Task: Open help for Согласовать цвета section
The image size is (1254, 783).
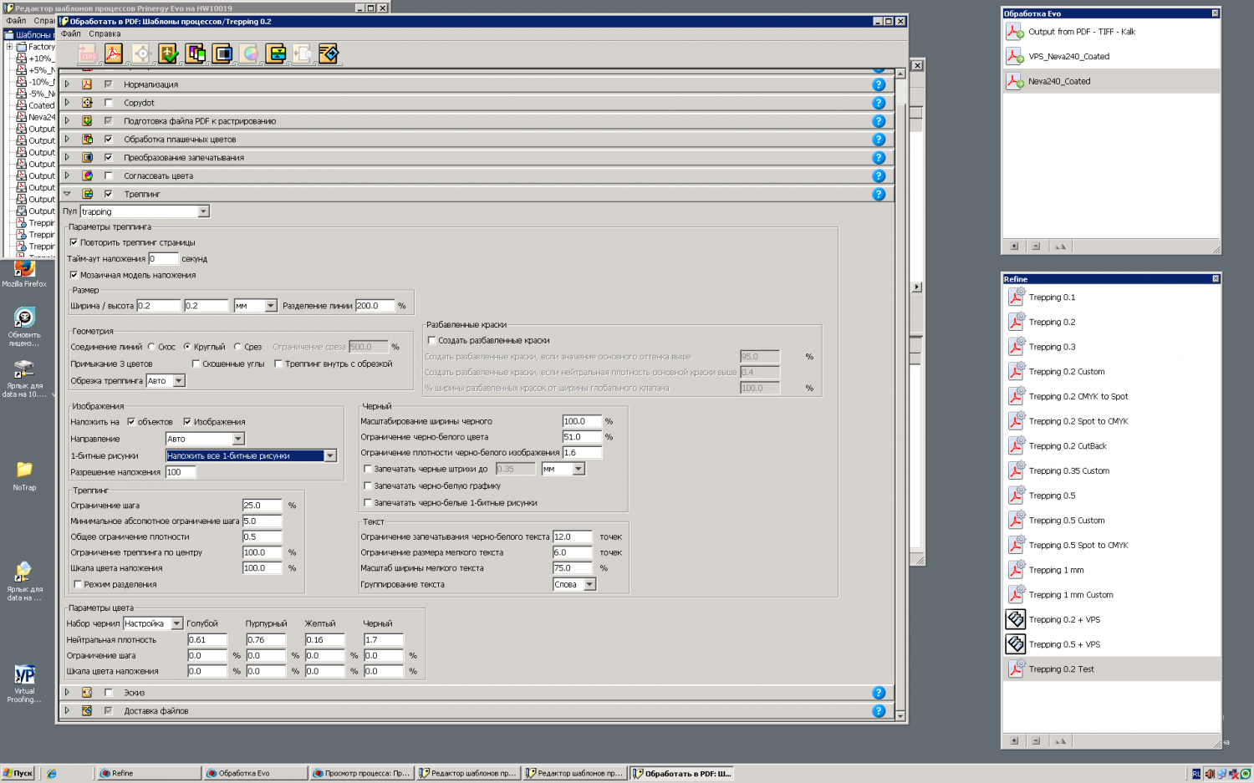Action: (x=879, y=176)
